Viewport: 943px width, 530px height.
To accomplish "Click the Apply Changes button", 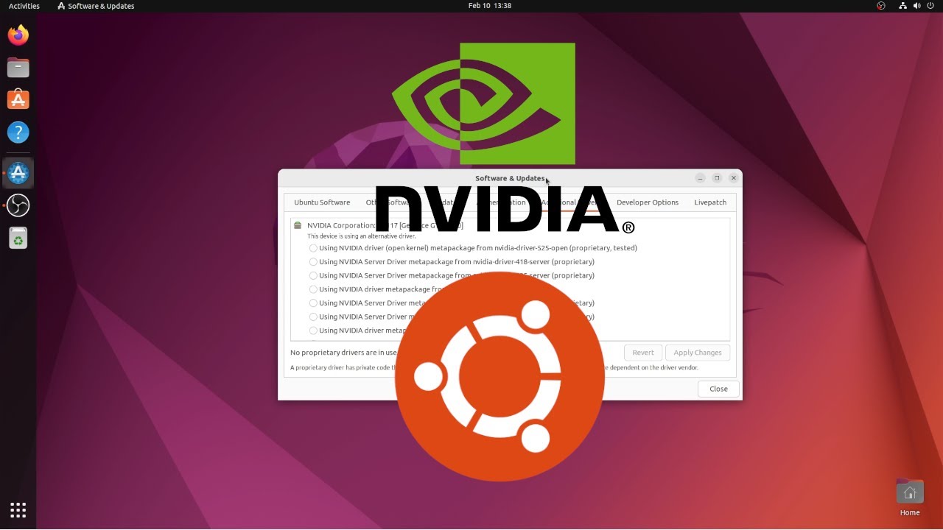I will tap(698, 353).
